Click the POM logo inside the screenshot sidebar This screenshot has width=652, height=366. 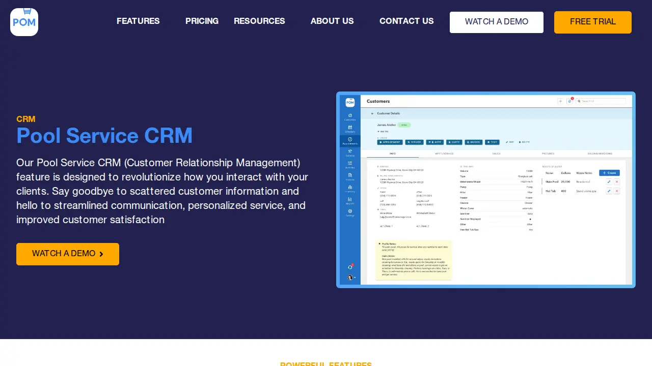point(350,102)
